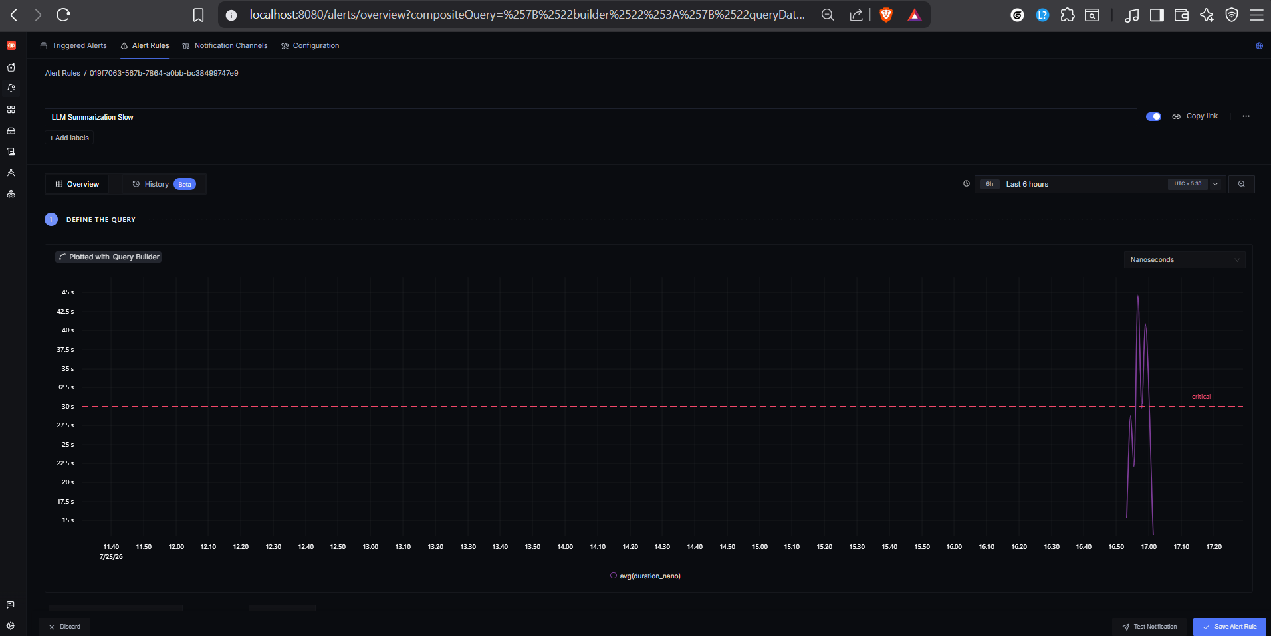The height and width of the screenshot is (636, 1271).
Task: Open the Traces compass icon in the sidebar
Action: coord(11,173)
